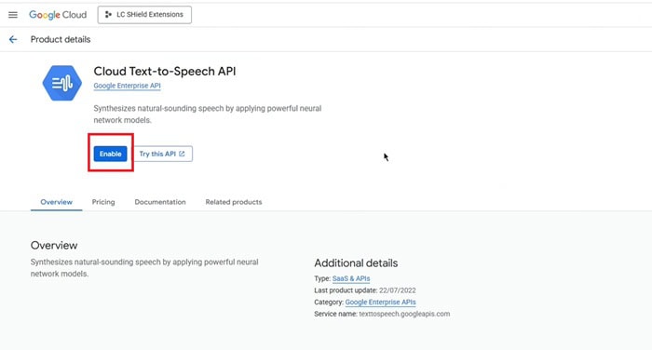Open the Documentation tab
652x350 pixels.
click(x=160, y=202)
